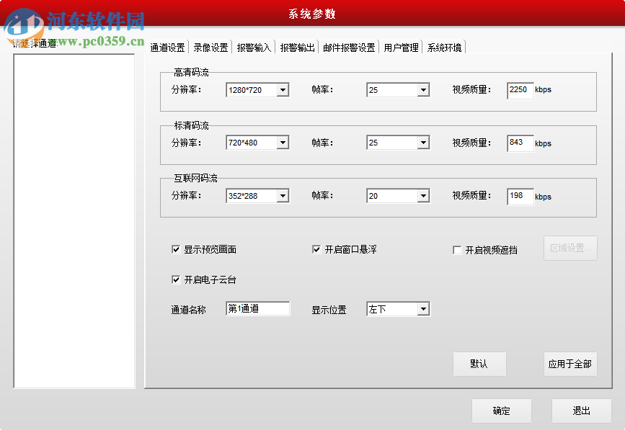Uncheck the 显示预览画面 checkbox
Screen dimensions: 625x430
tap(175, 249)
